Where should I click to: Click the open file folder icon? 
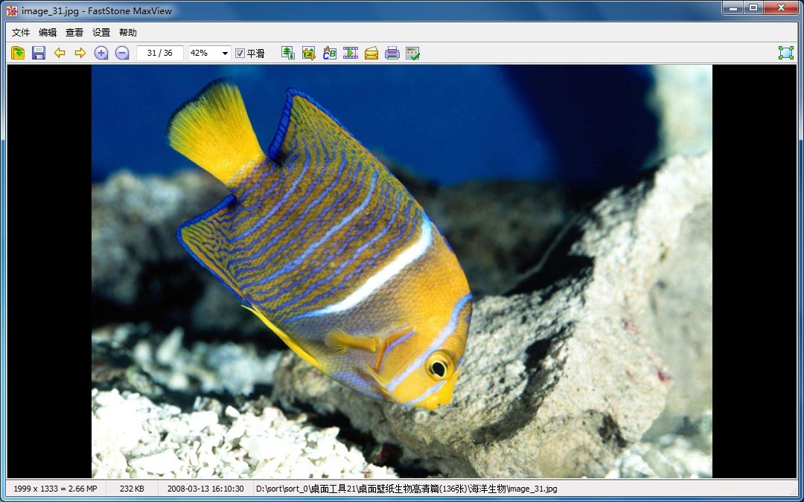(18, 53)
